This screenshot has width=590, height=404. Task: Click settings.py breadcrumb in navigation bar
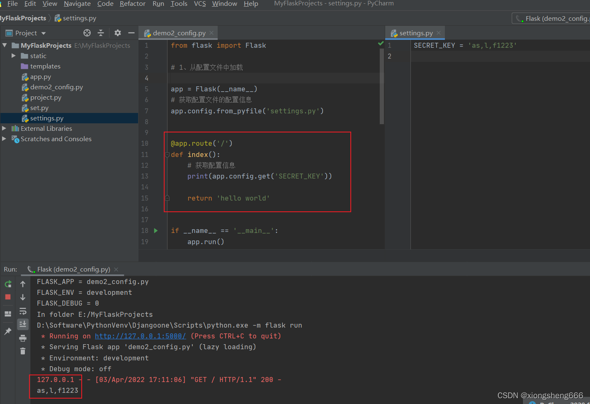(75, 18)
